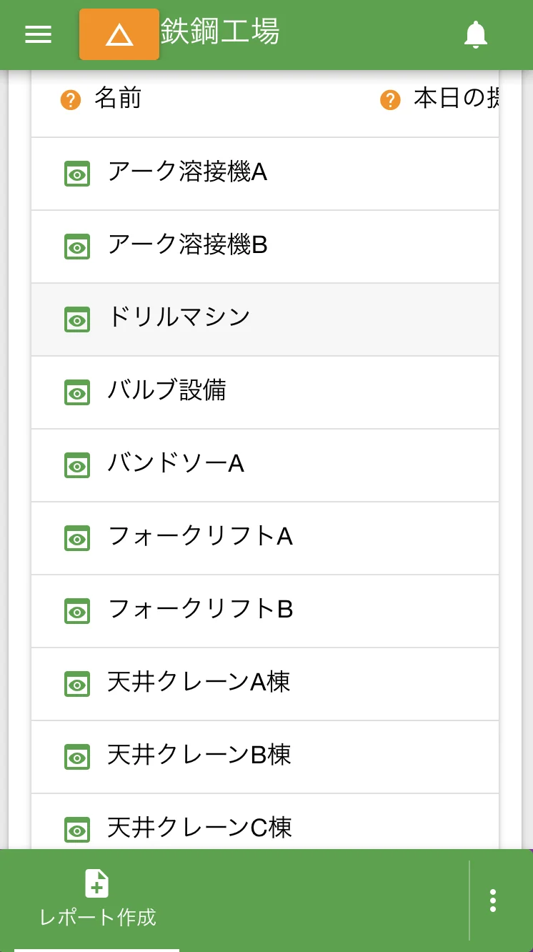
Task: Click the eye icon for バンドソーA
Action: coord(77,466)
